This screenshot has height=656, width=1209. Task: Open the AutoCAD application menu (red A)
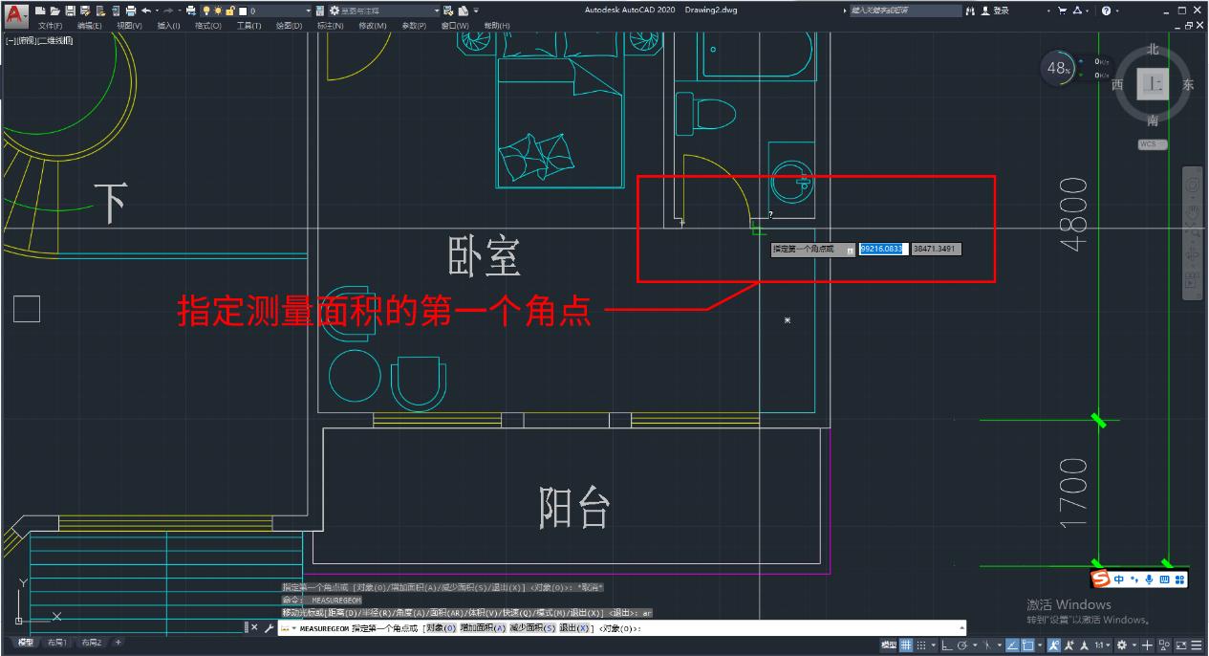tap(13, 11)
